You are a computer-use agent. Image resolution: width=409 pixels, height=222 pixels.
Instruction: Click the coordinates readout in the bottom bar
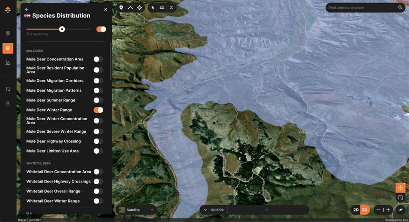tap(266, 210)
